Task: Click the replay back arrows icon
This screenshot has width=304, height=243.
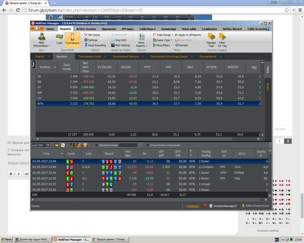Action: (x=56, y=145)
